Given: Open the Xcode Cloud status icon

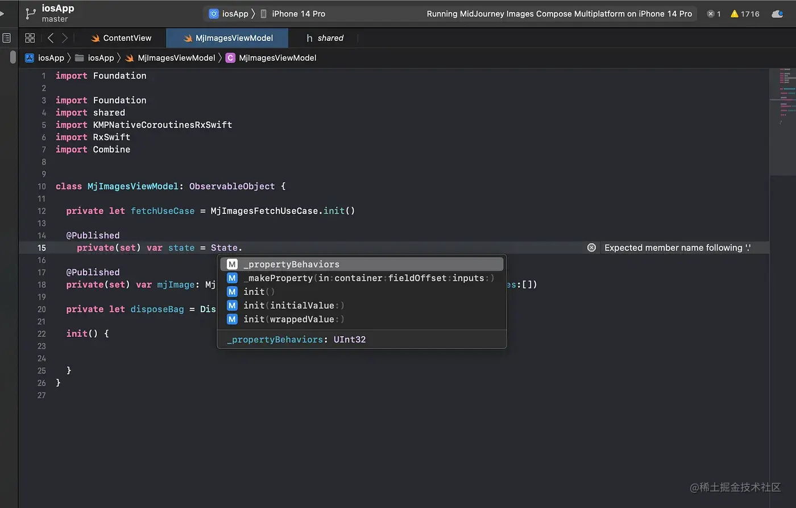Looking at the screenshot, I should tap(777, 14).
